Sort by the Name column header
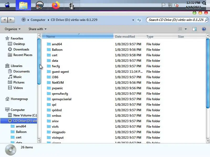The image size is (210, 157). pyautogui.click(x=78, y=36)
